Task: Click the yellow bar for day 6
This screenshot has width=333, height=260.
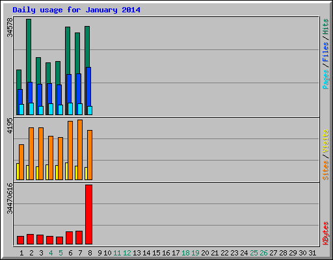Action: pyautogui.click(x=66, y=171)
